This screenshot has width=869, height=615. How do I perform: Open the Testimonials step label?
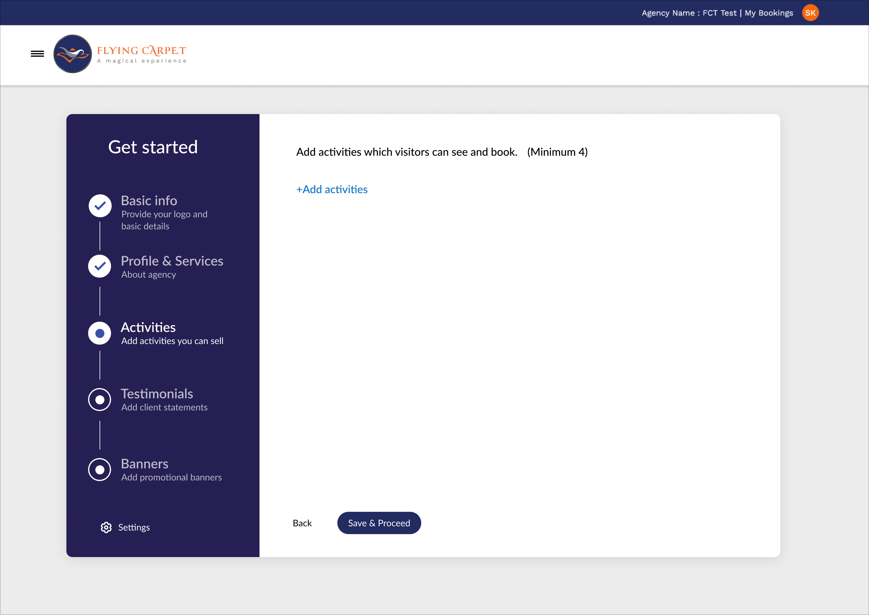coord(157,394)
